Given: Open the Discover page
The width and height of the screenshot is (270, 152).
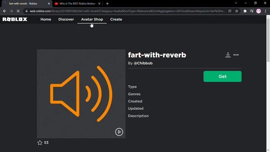Looking at the screenshot, I should pyautogui.click(x=66, y=19).
